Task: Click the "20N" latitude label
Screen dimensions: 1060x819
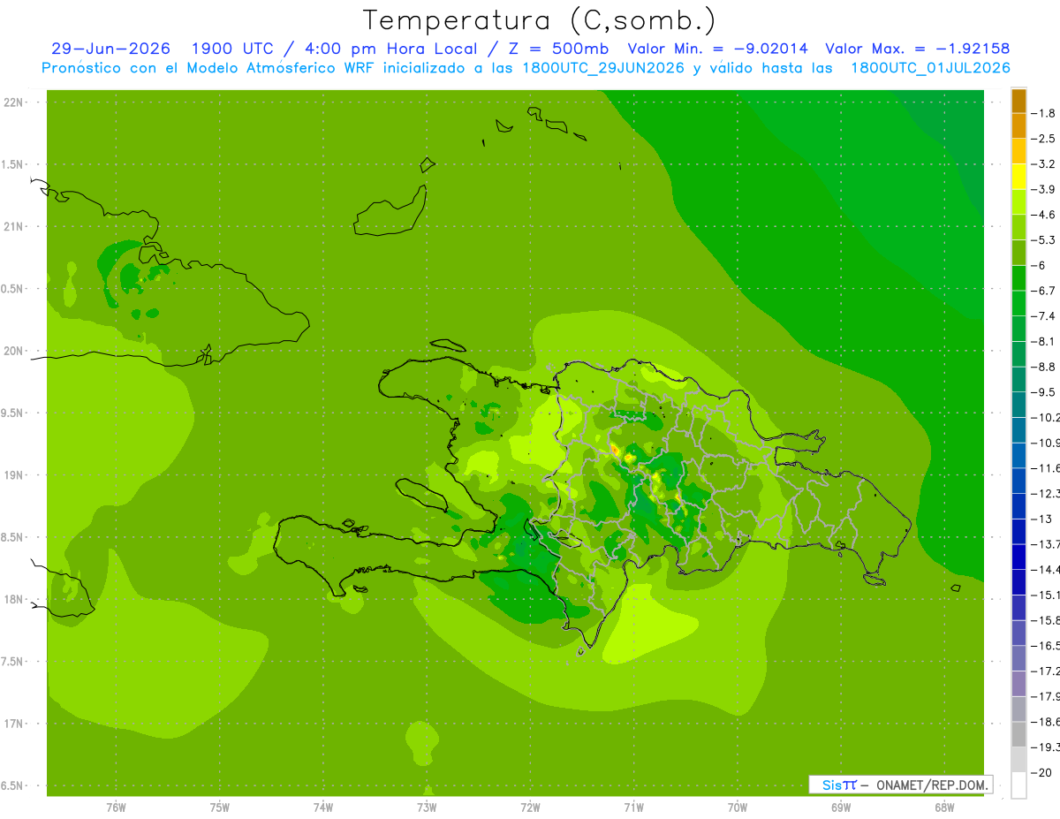Action: [15, 351]
